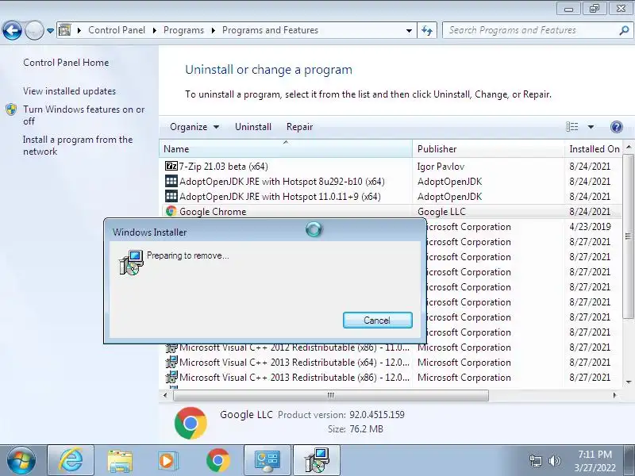
Task: Switch to Windows Installer taskbar button
Action: pyautogui.click(x=317, y=461)
